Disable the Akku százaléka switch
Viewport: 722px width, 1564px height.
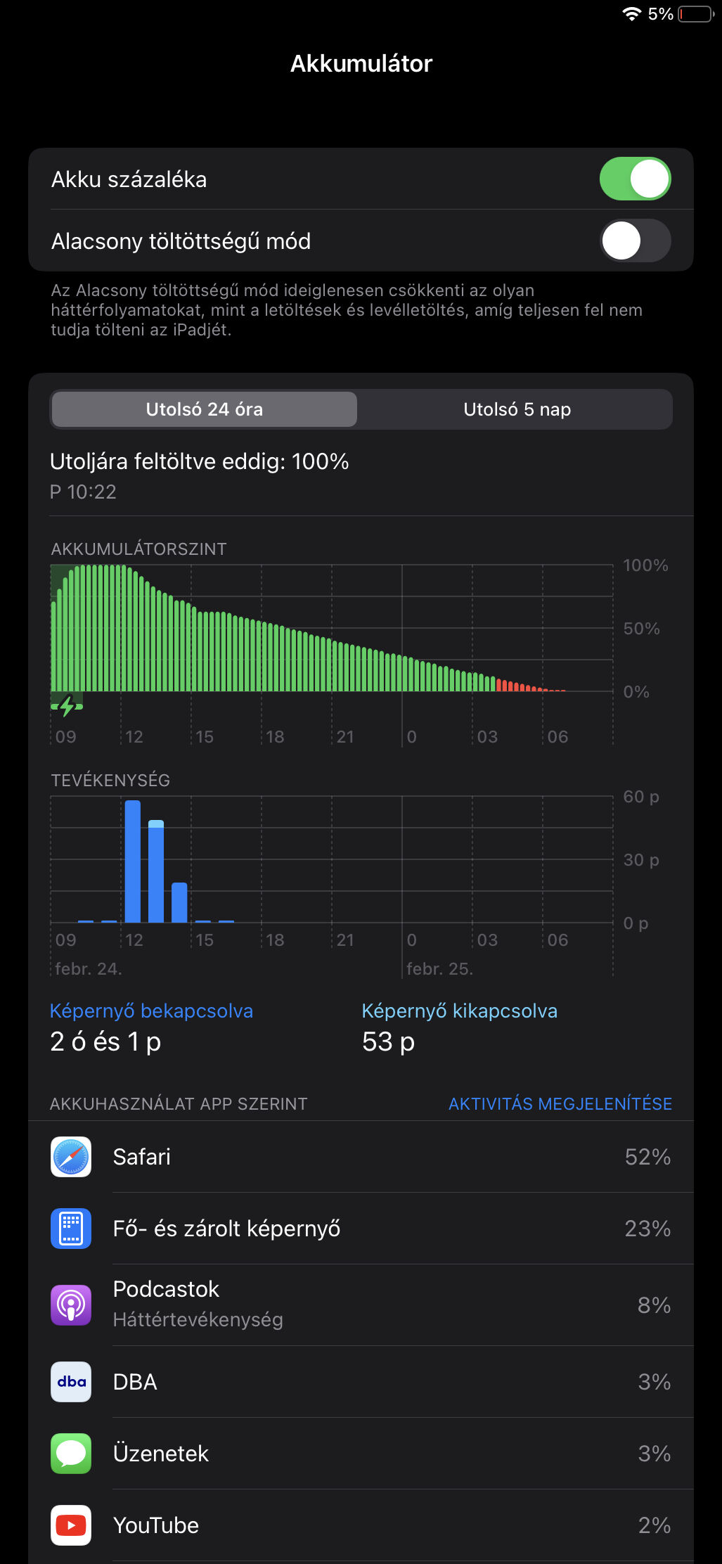635,179
